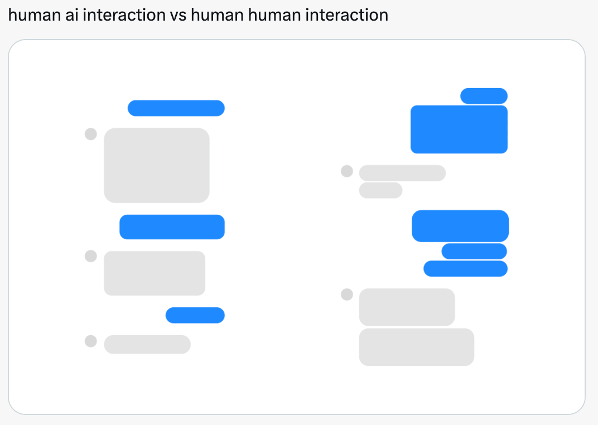Select the shortest blue bubble in left chat

click(195, 315)
